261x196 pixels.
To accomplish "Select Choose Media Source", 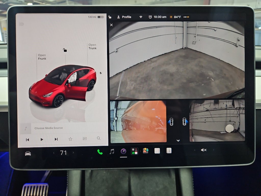I will point(49,128).
